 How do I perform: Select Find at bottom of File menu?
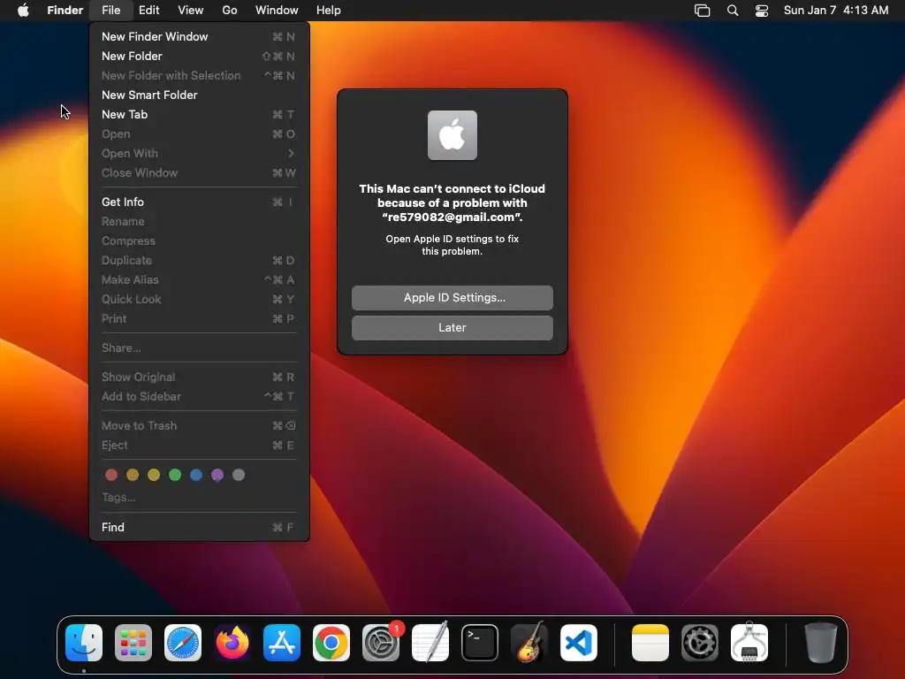click(199, 527)
